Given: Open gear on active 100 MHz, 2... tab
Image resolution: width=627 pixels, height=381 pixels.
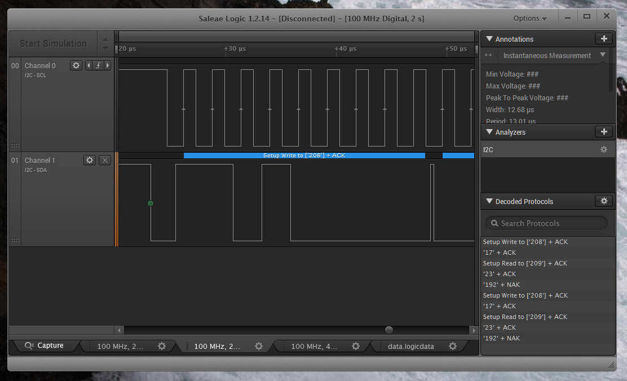Looking at the screenshot, I should click(259, 346).
